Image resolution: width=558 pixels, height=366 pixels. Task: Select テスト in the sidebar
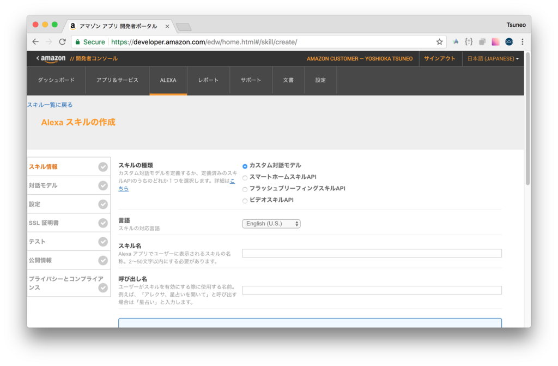tap(38, 242)
